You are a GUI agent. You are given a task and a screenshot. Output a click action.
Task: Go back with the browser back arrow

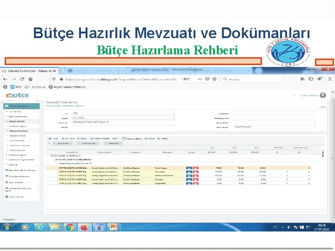5,79
